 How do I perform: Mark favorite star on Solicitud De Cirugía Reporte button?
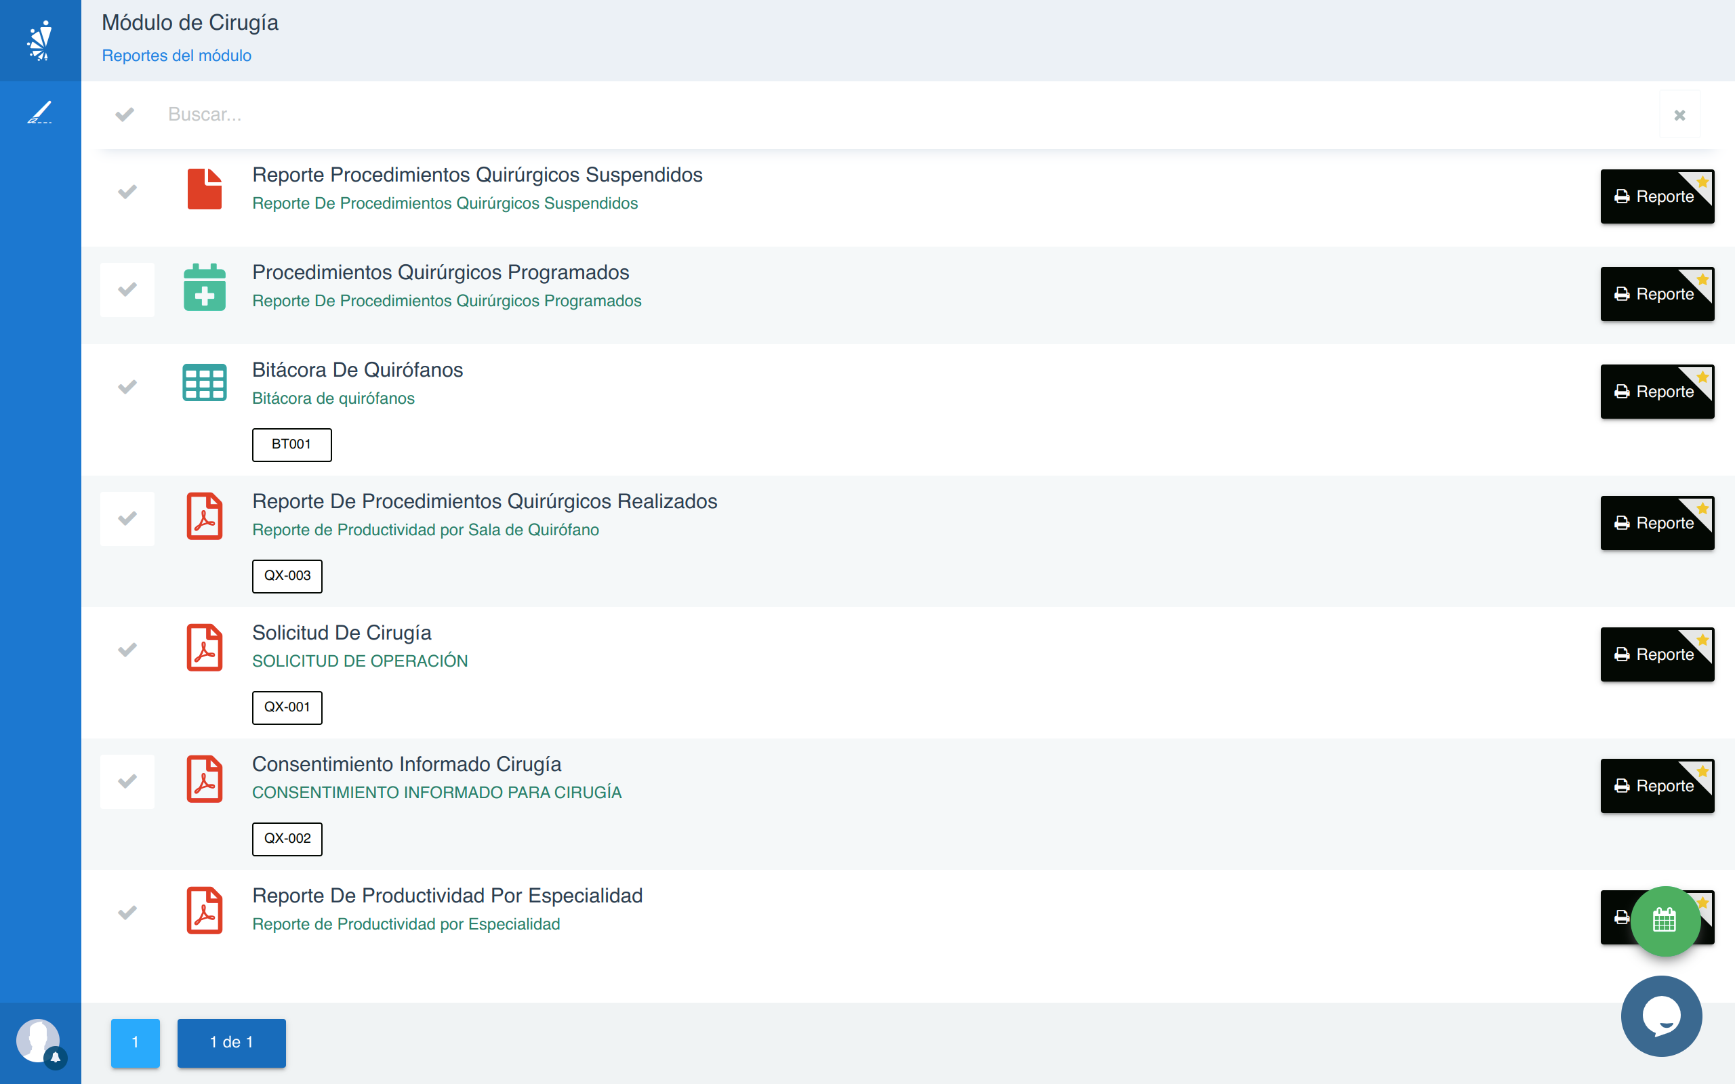[1702, 640]
